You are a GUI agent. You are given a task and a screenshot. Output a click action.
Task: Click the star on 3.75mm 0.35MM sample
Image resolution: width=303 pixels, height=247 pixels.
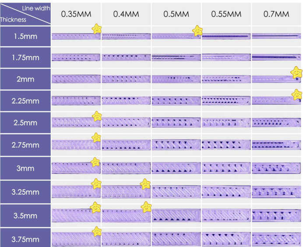click(x=97, y=232)
